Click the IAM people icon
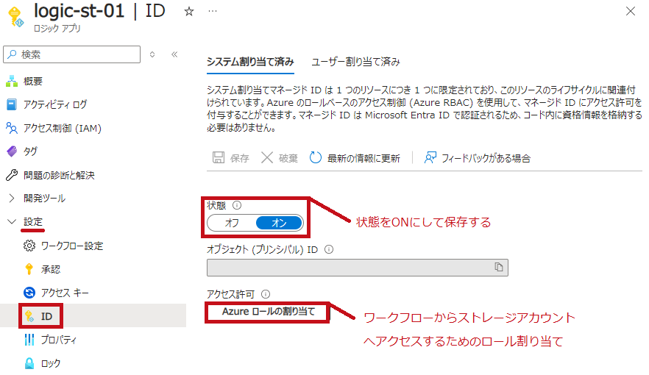The width and height of the screenshot is (649, 375). coord(12,128)
